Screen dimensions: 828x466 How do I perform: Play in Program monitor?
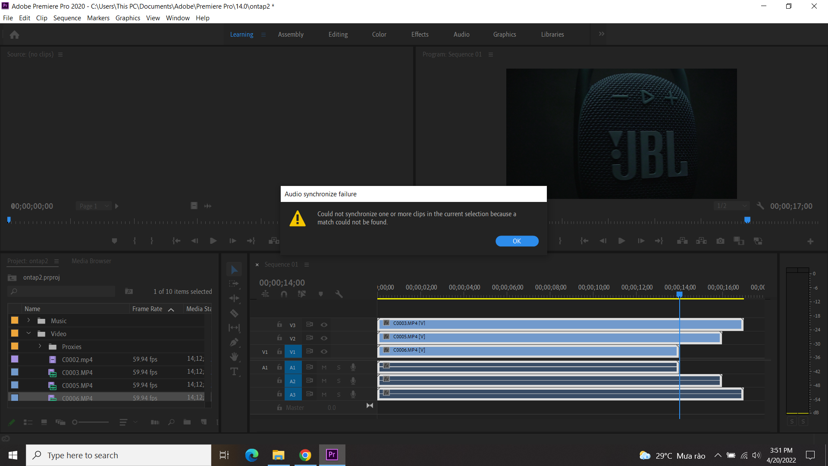click(x=621, y=241)
